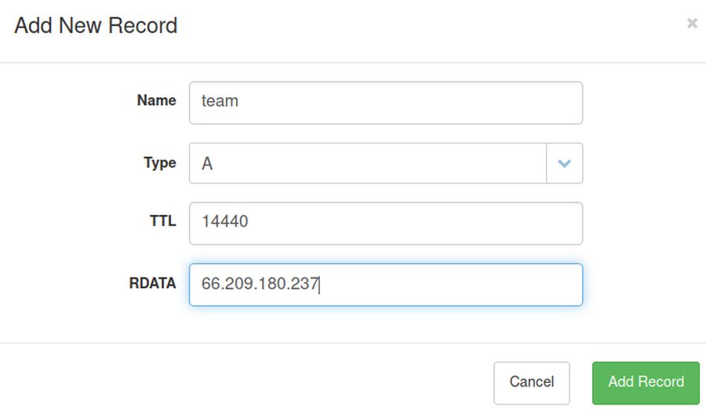Close the Add New Record dialog
The image size is (706, 414).
coord(691,24)
